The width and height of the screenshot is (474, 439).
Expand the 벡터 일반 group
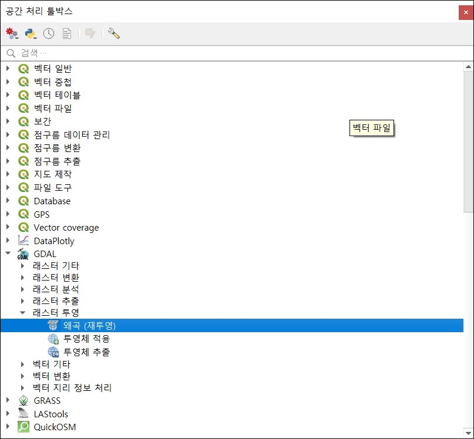8,69
